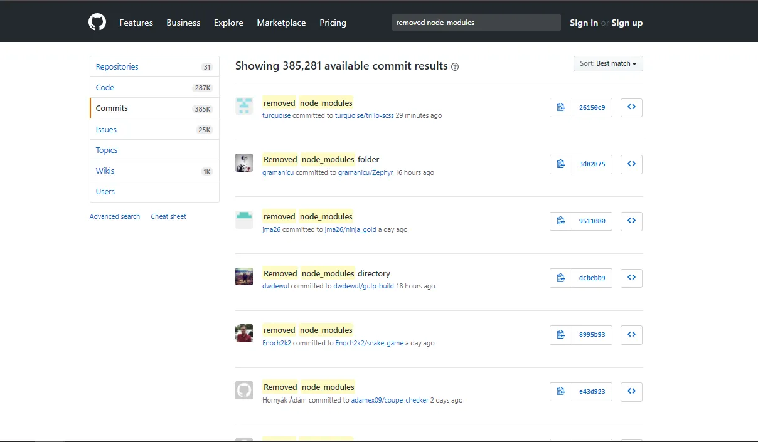Filter results by Issues
The width and height of the screenshot is (758, 442).
(154, 129)
